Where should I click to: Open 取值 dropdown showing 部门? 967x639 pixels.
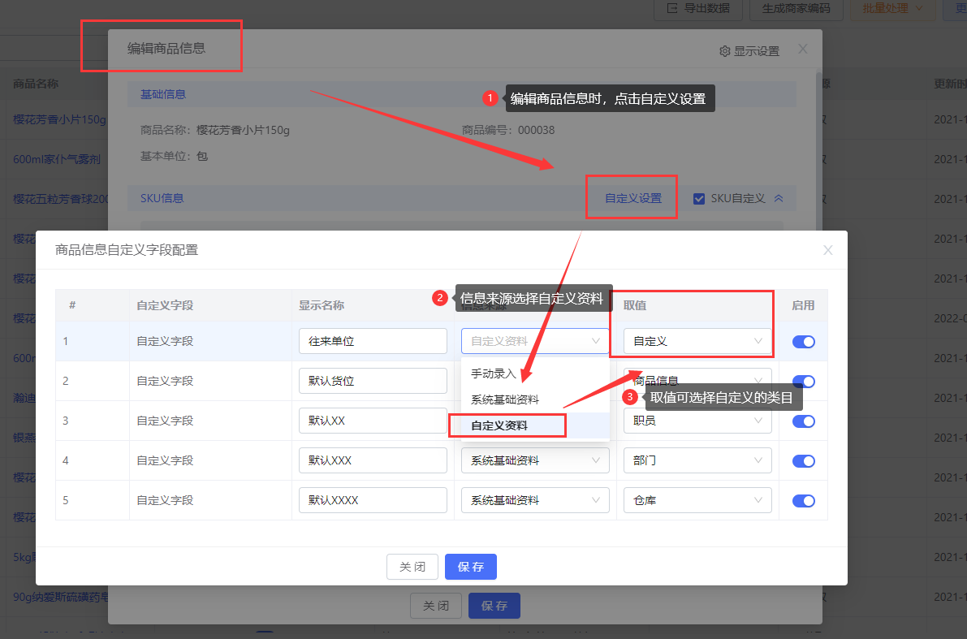(697, 460)
